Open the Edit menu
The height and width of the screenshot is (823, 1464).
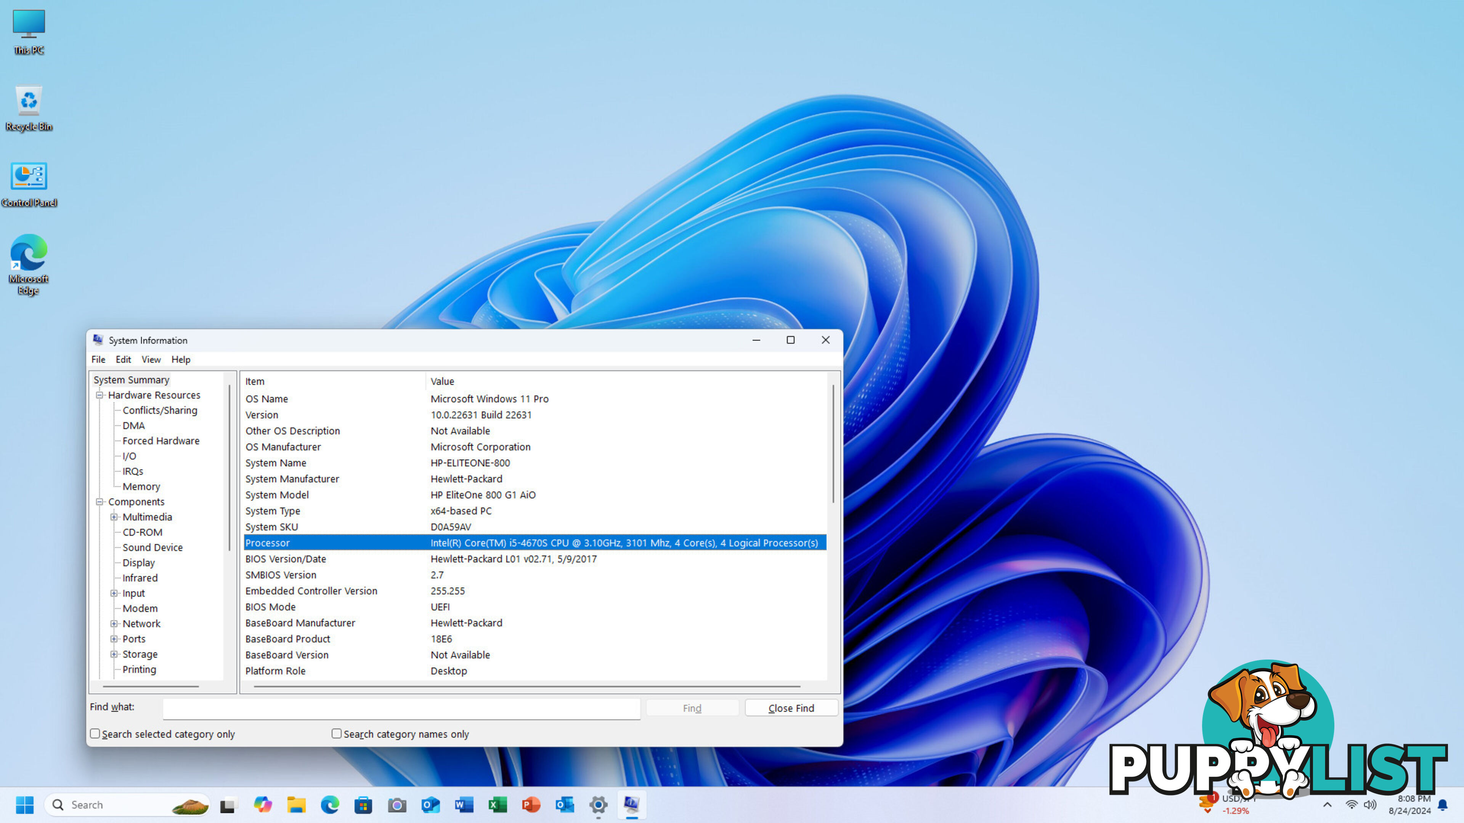(x=123, y=360)
